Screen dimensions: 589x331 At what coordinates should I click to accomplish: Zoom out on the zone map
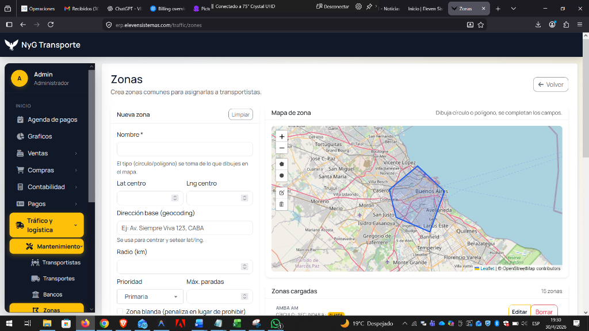point(282,148)
